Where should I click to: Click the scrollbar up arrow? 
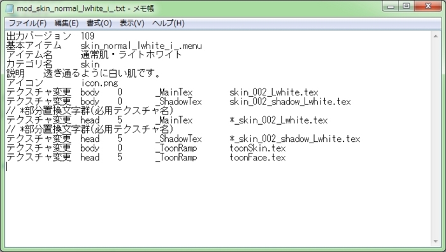tap(435, 36)
